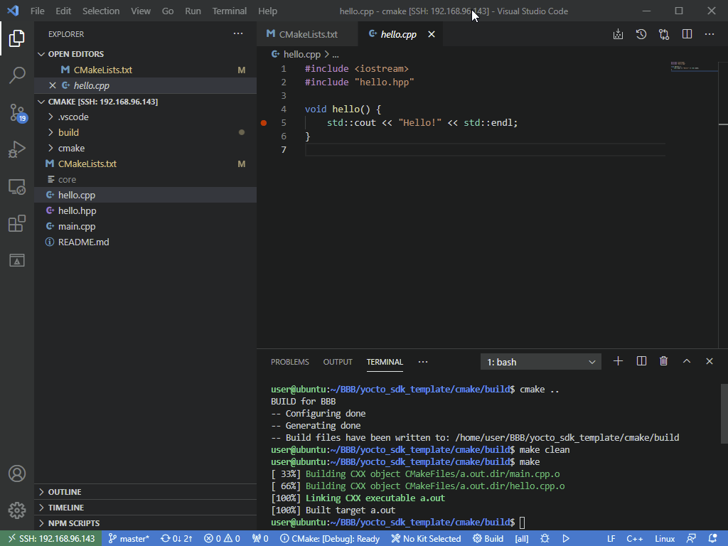Open the Run and Debug view
728x546 pixels.
click(17, 149)
